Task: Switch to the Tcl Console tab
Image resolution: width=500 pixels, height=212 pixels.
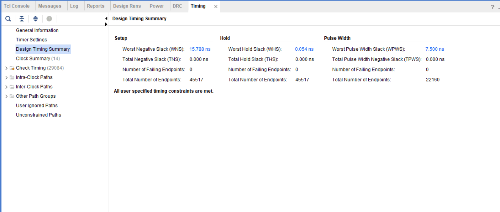Action: click(17, 6)
